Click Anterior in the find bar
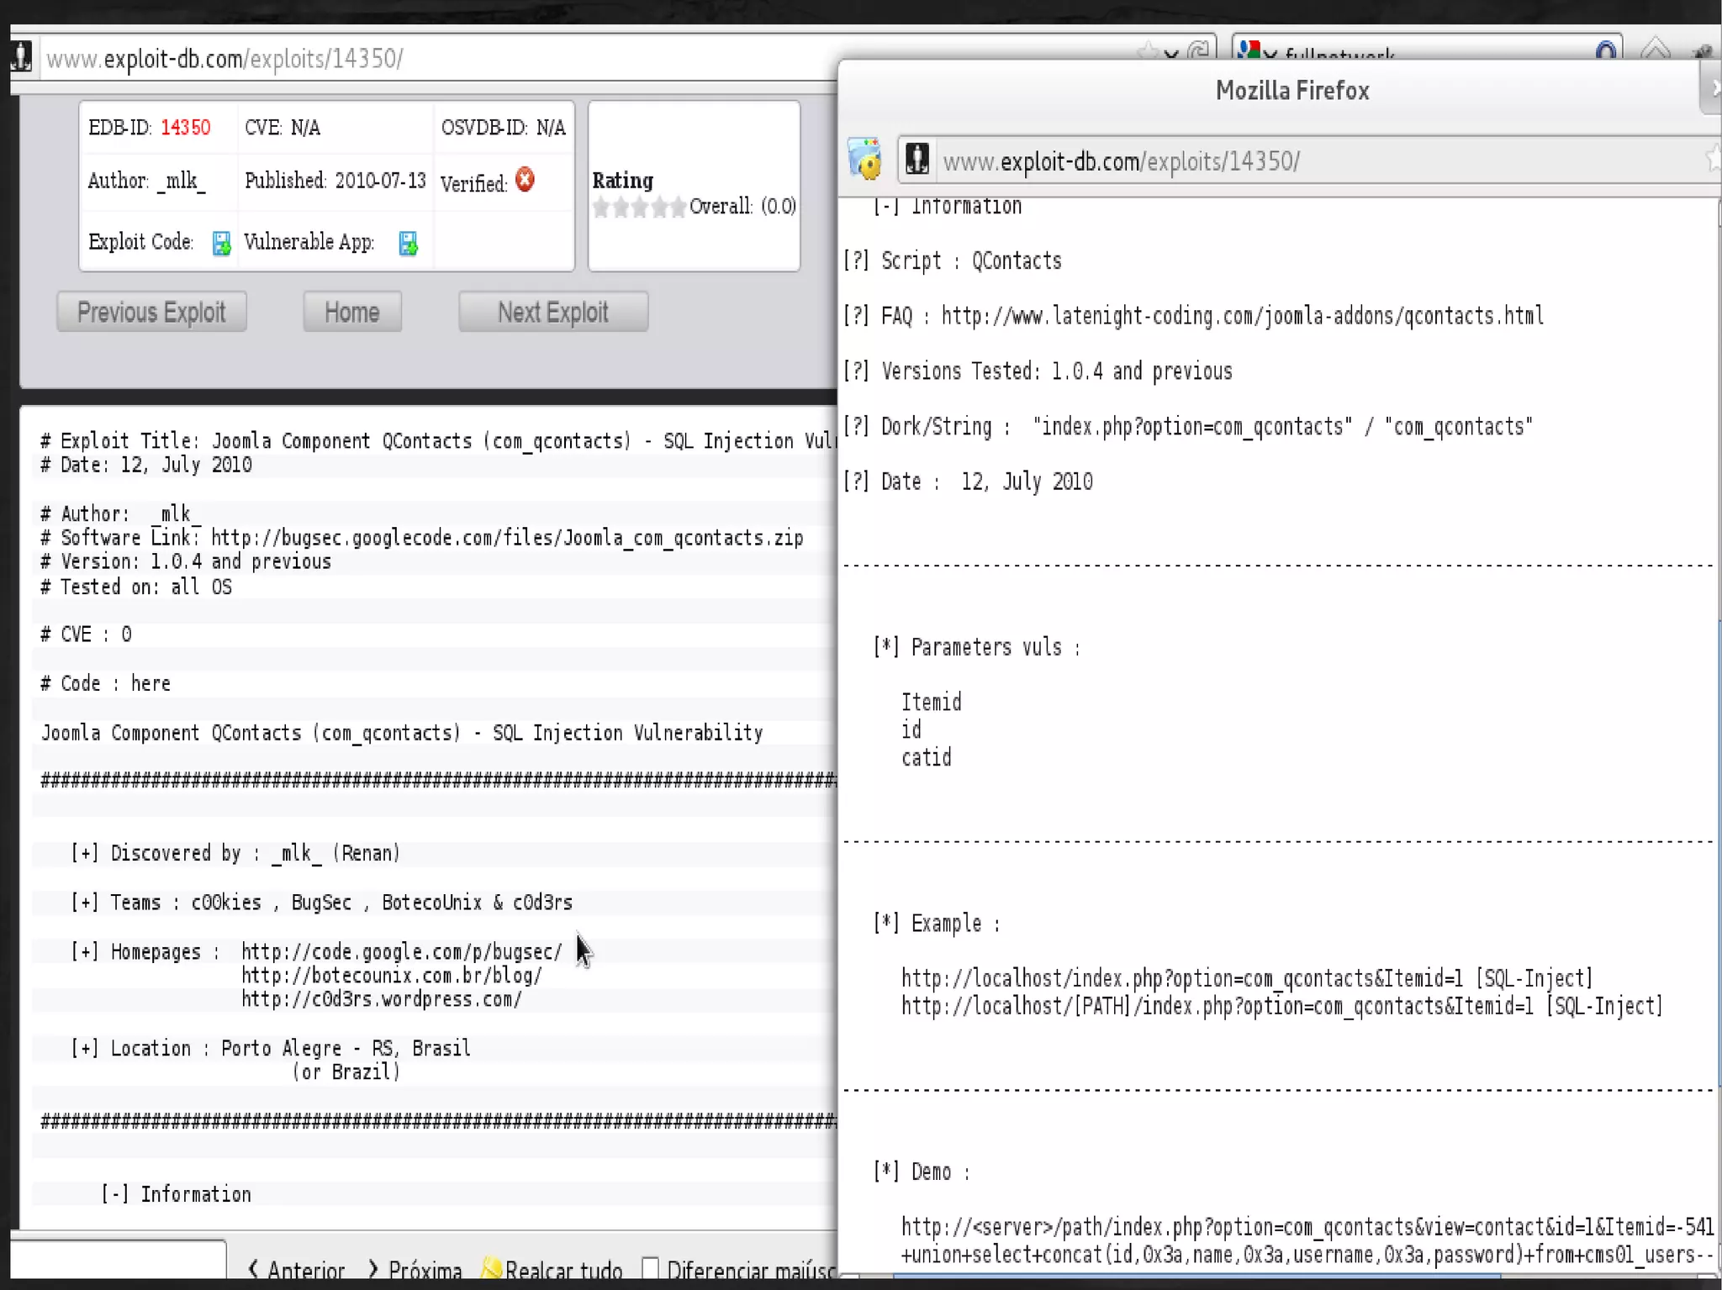The width and height of the screenshot is (1722, 1290). tap(296, 1269)
